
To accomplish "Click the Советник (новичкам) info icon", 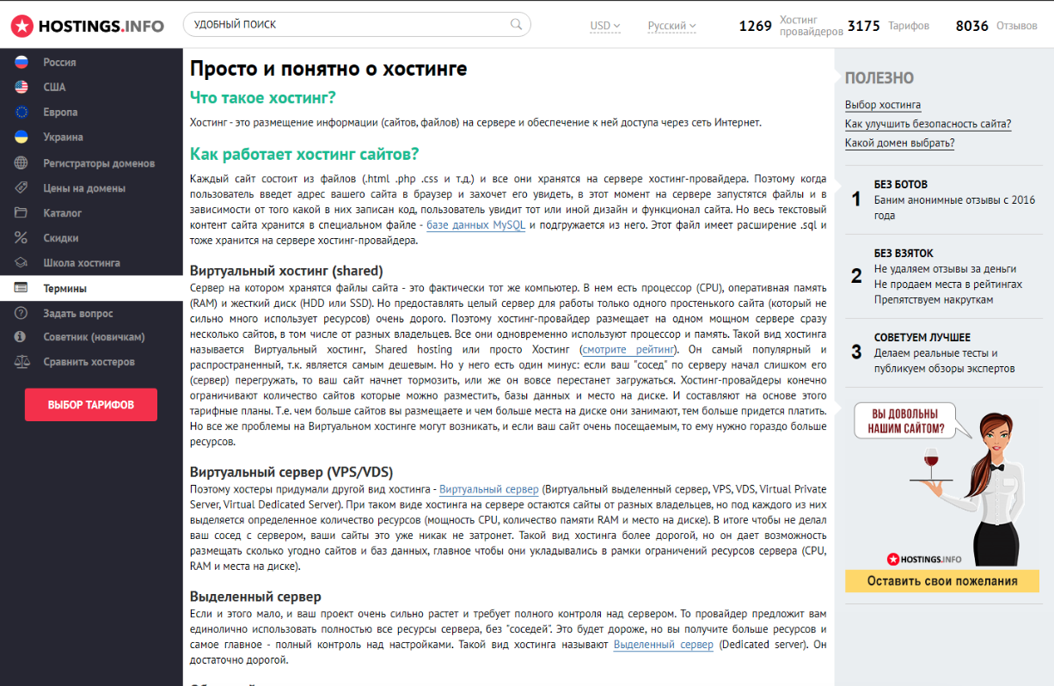I will point(18,337).
